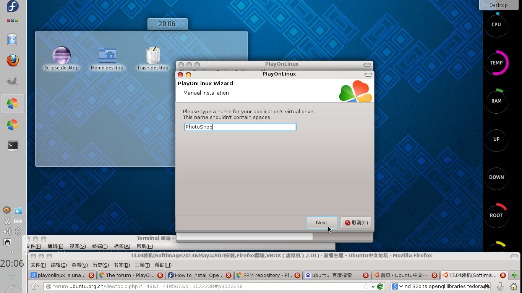Open Google search engine dropdown
This screenshot has width=522, height=293.
(398, 286)
